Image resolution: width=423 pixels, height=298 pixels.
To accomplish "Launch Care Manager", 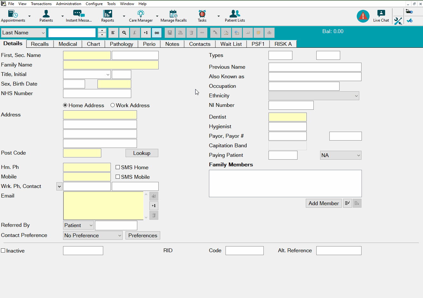I will point(141,16).
